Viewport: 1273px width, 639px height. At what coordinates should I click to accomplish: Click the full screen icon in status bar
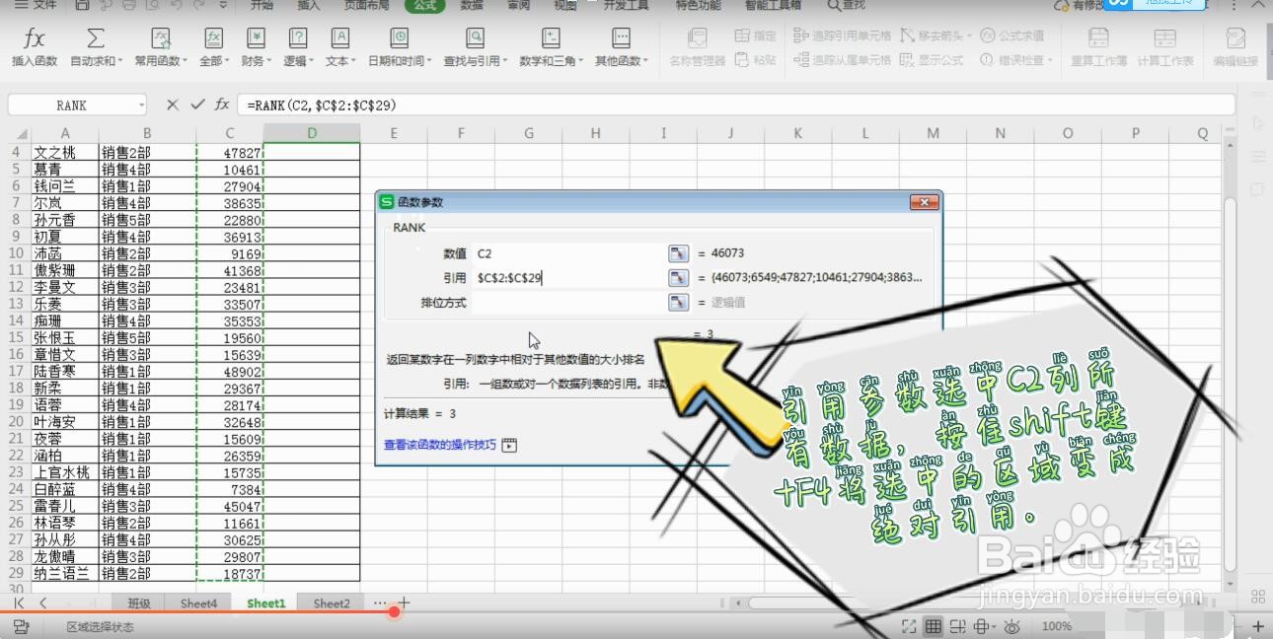(x=910, y=626)
